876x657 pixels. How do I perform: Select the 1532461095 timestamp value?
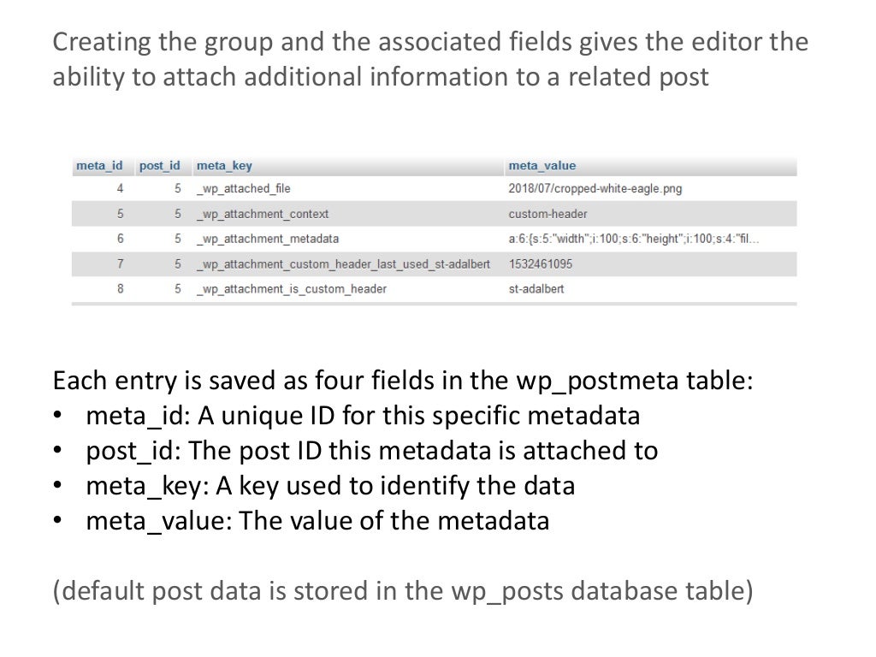pos(540,263)
